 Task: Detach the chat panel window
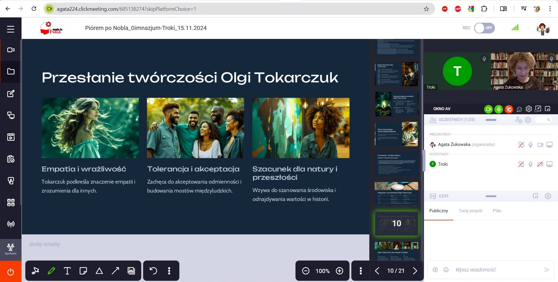(535, 196)
